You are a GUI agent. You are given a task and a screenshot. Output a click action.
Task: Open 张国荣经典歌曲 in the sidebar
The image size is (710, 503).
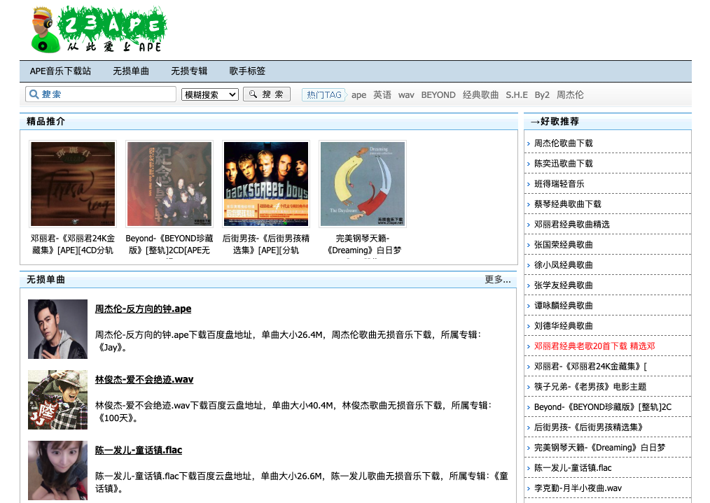563,245
